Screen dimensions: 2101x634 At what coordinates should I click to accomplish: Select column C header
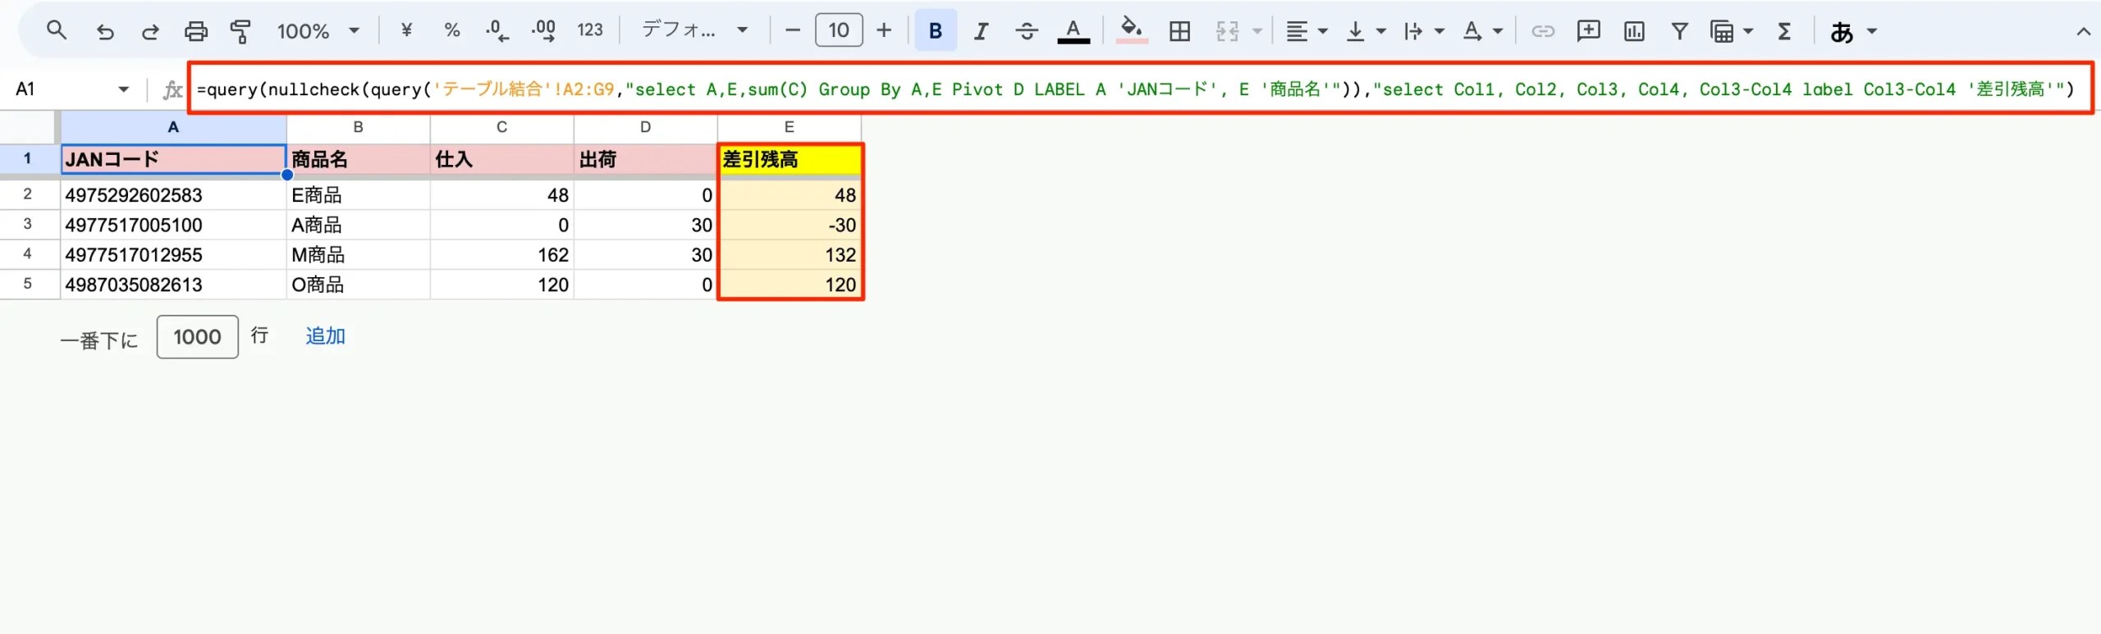click(501, 127)
